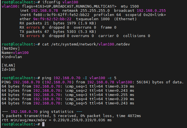This screenshot has height=128, width=187.
Task: Click the cat vlan100.netdev command path
Action: tap(91, 44)
